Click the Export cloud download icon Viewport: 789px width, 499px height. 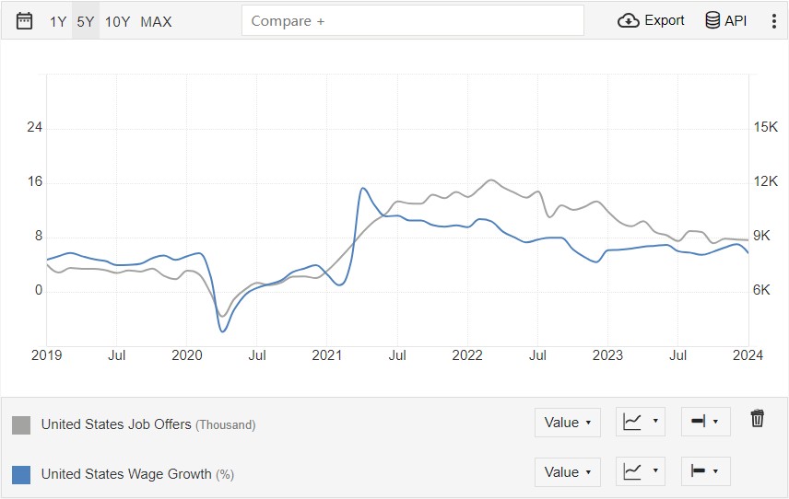click(x=628, y=20)
